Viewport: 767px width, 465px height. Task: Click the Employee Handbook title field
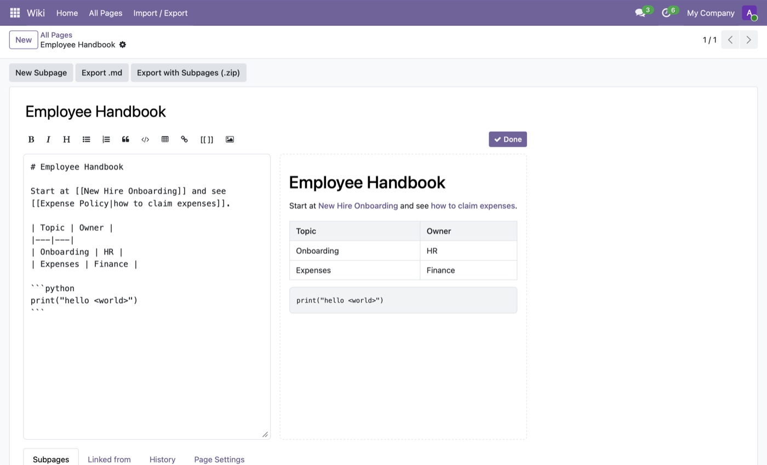(x=274, y=112)
